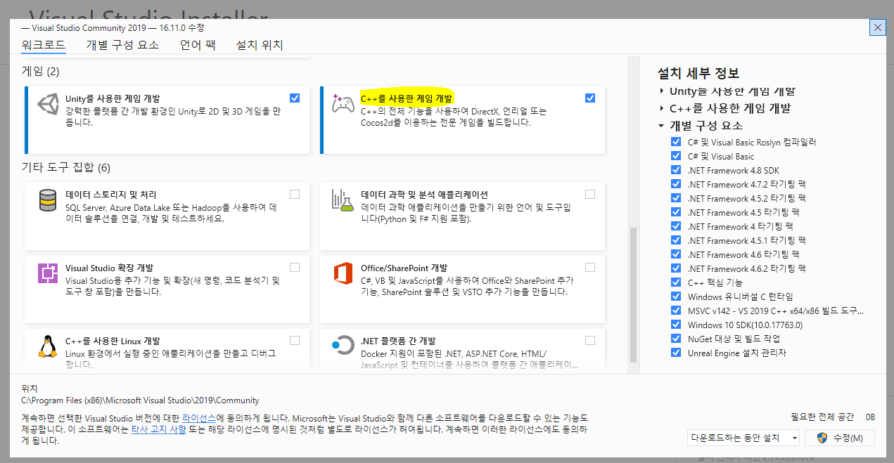The height and width of the screenshot is (463, 894).
Task: Check the 데이터 스토리지 및 처리 workload
Action: pos(295,194)
